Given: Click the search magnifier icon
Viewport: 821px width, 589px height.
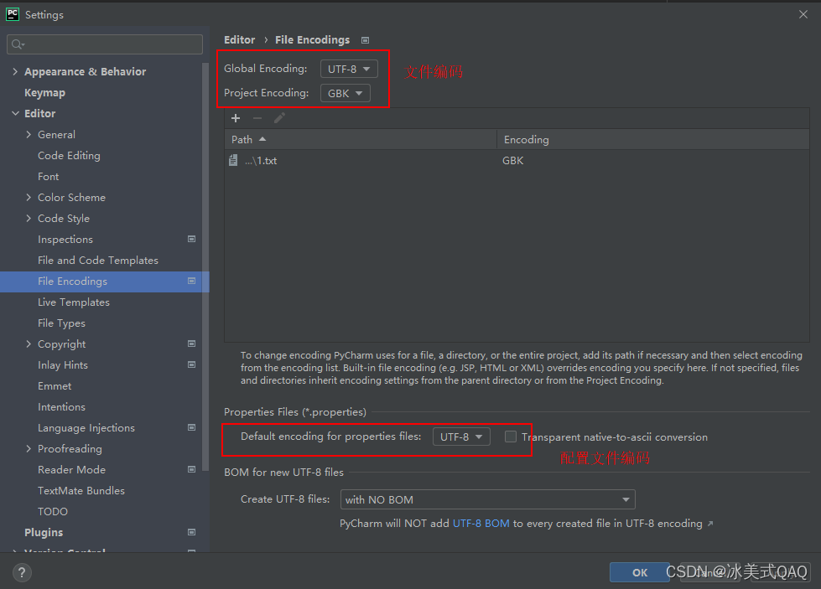Looking at the screenshot, I should 18,44.
